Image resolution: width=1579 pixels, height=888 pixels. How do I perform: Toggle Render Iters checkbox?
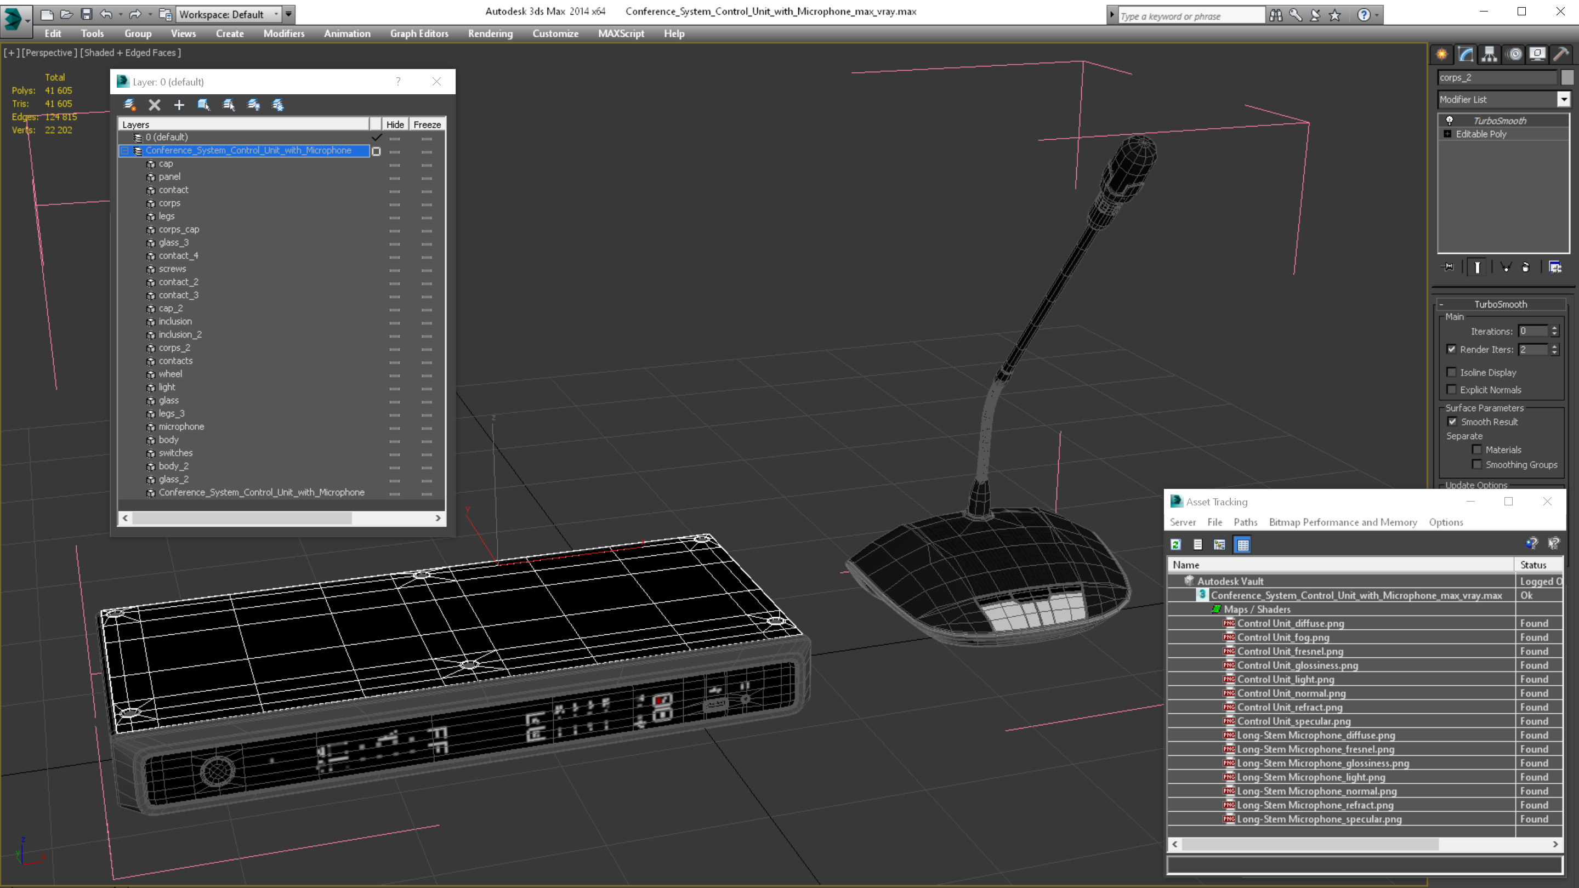click(x=1451, y=349)
